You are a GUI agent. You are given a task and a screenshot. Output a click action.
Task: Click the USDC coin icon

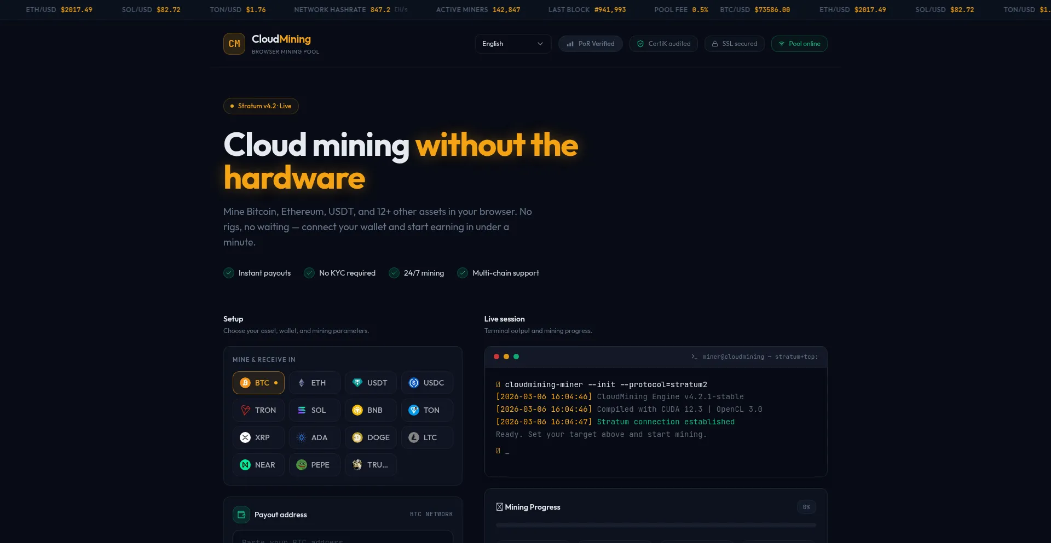[x=414, y=383]
